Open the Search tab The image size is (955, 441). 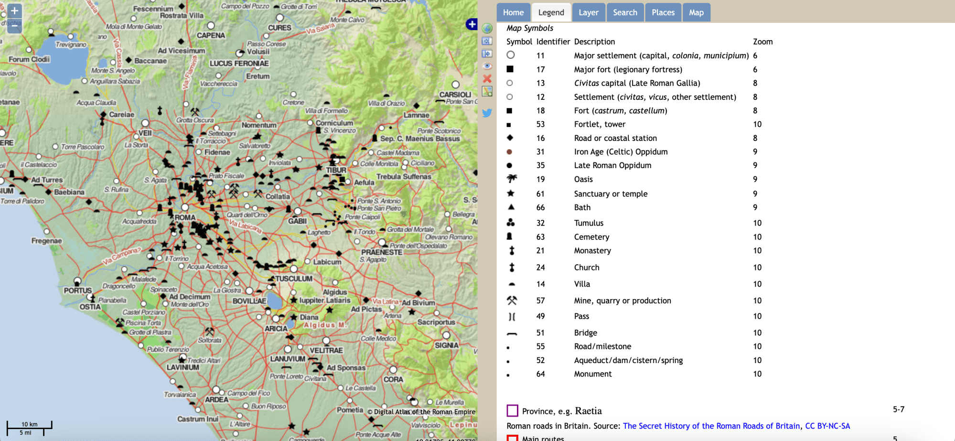tap(625, 12)
